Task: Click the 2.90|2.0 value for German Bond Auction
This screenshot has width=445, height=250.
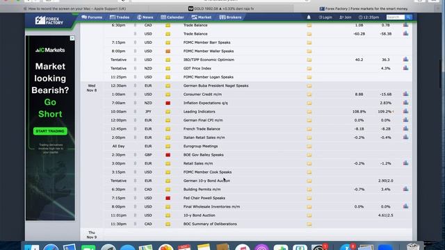Action: pyautogui.click(x=386, y=181)
